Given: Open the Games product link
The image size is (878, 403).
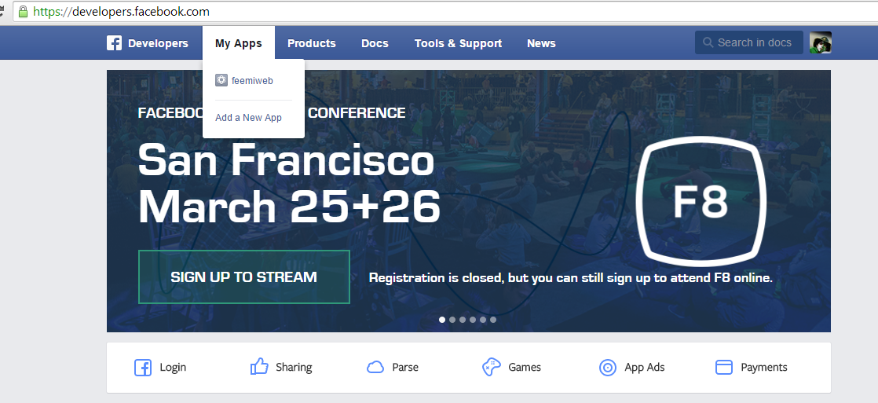Looking at the screenshot, I should (x=524, y=368).
